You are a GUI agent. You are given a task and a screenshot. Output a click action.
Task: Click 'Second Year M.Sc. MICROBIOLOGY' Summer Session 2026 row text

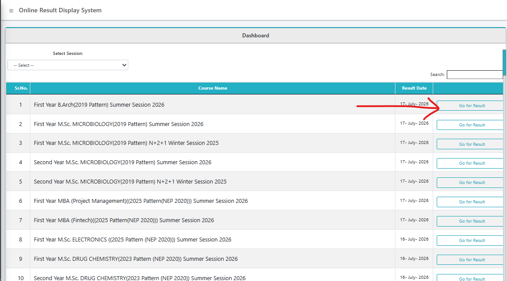click(123, 162)
